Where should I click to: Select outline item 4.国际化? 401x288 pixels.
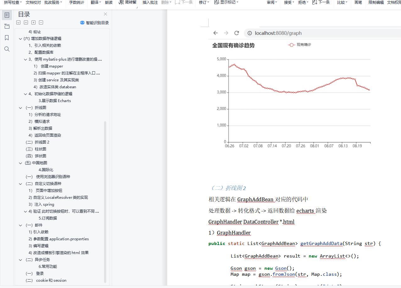pyautogui.click(x=46, y=170)
